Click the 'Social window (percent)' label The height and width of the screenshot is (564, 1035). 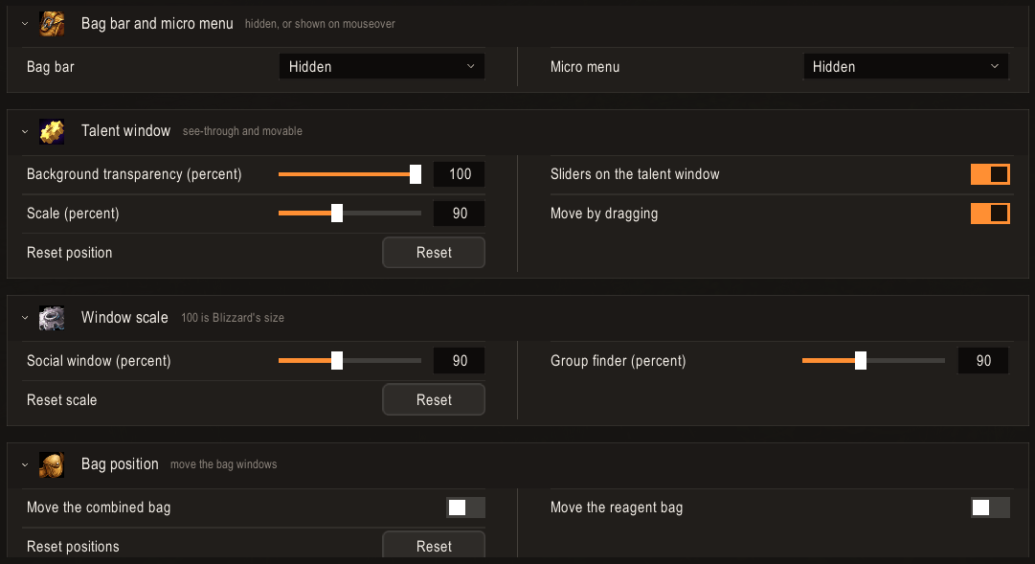point(99,361)
